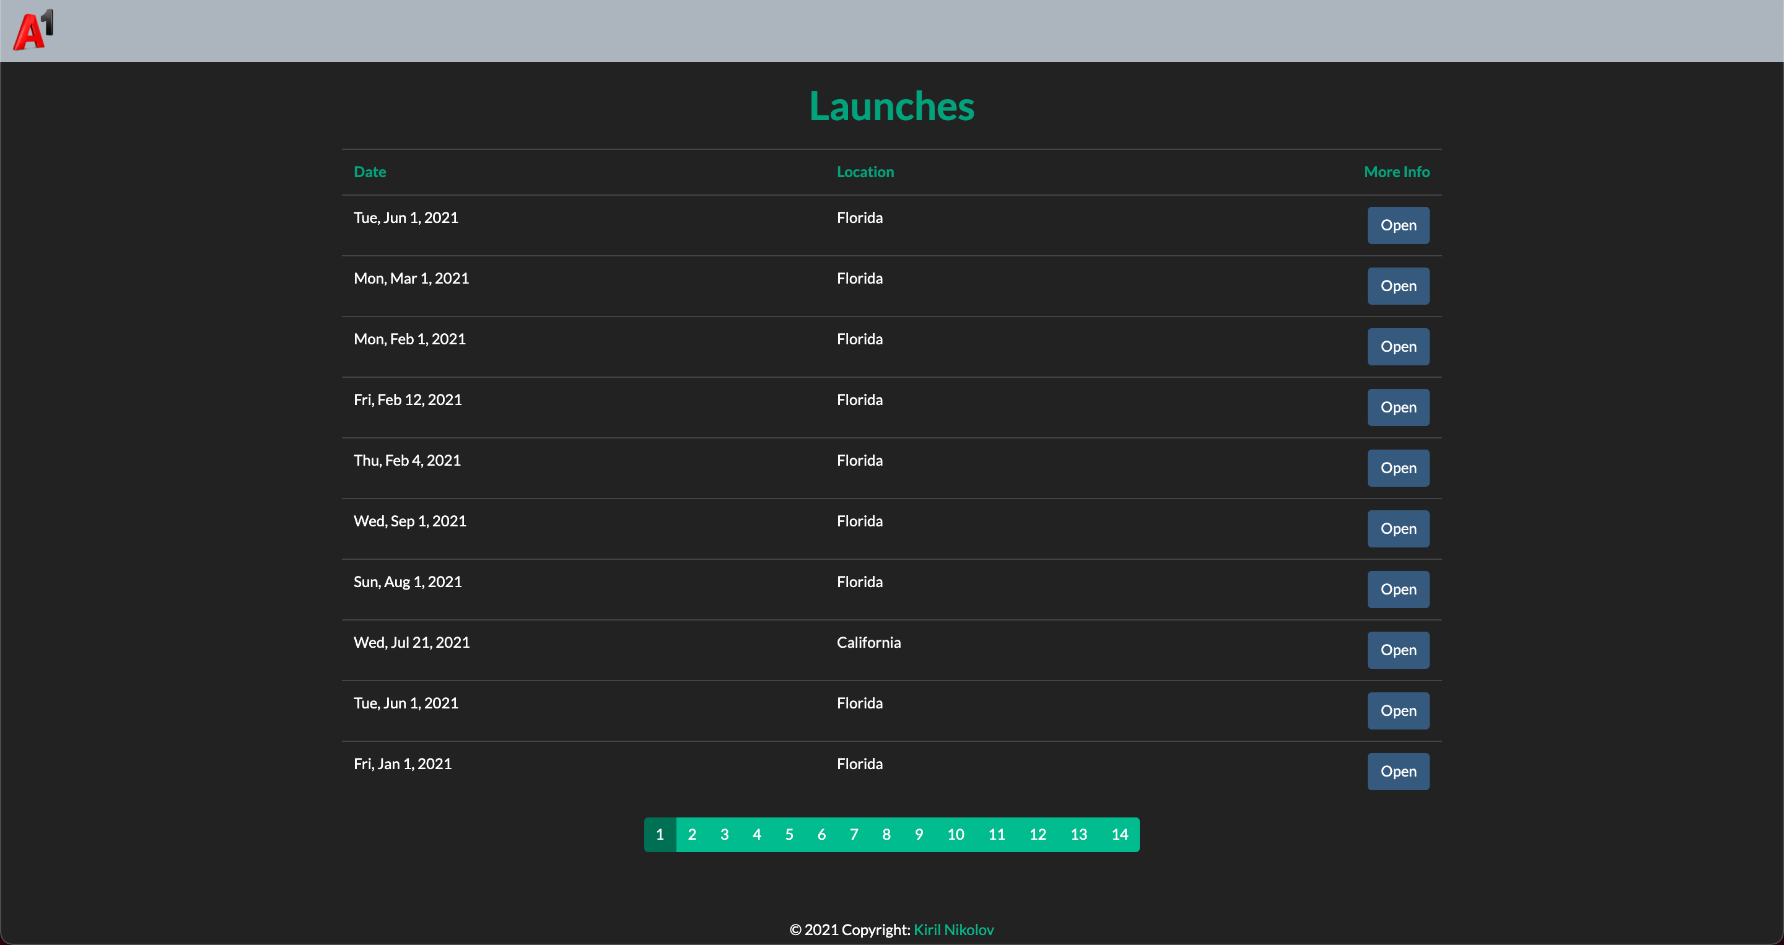Image resolution: width=1784 pixels, height=945 pixels.
Task: Open details for the Fri, Feb 12, 2021 launch
Action: point(1397,407)
